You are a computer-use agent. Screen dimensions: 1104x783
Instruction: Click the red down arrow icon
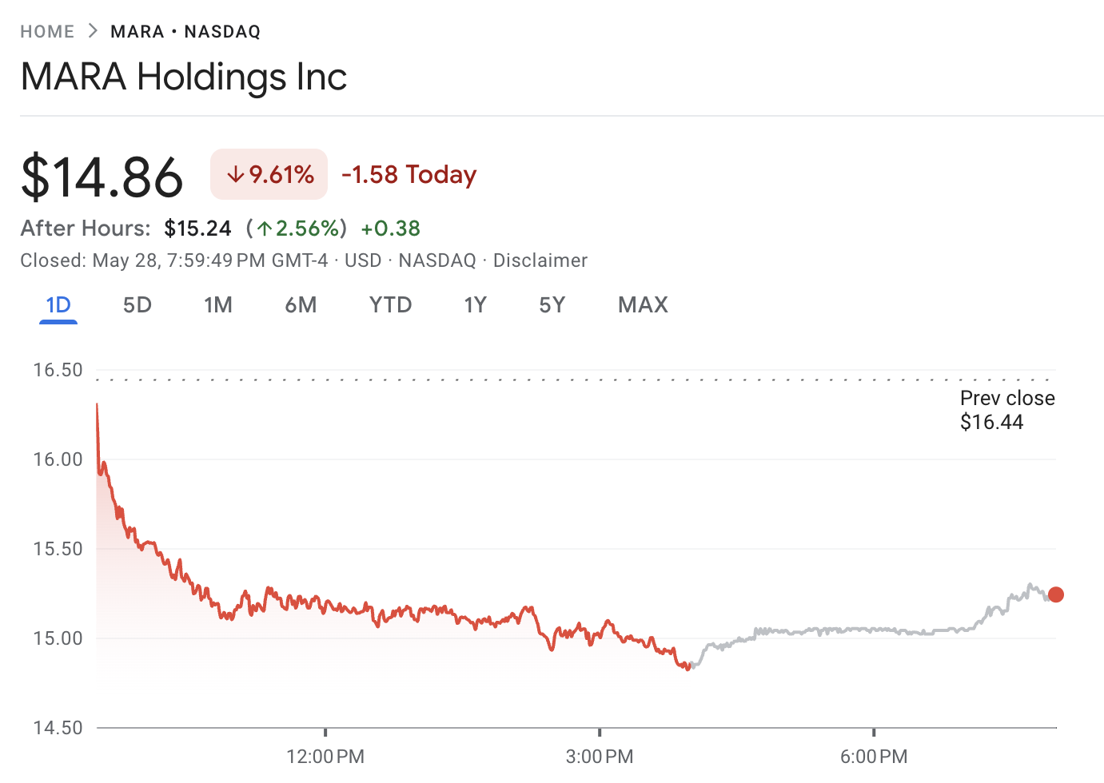(235, 174)
